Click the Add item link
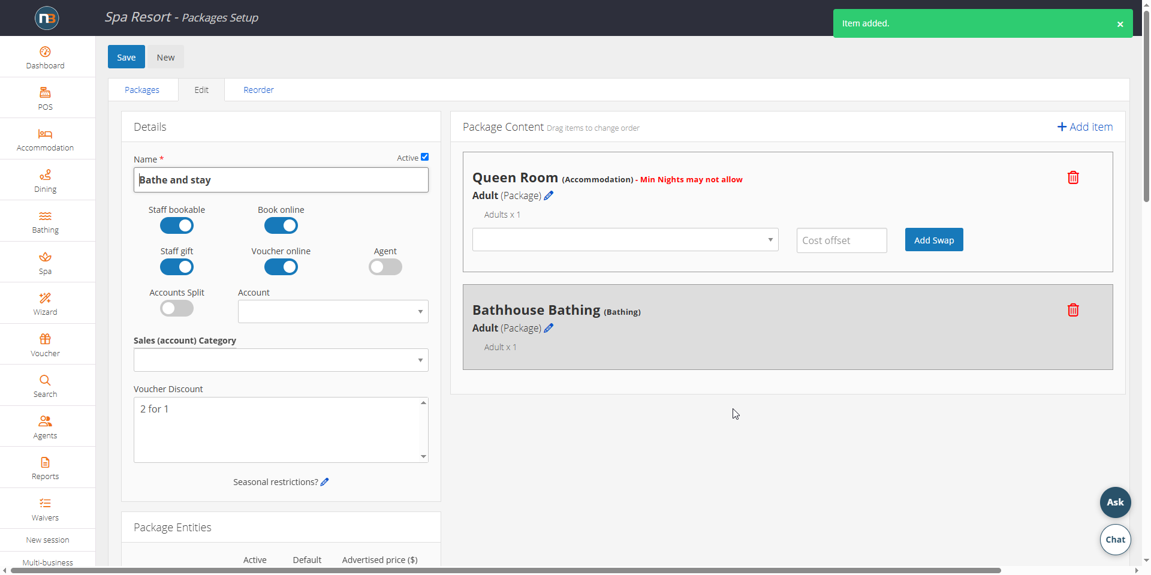The height and width of the screenshot is (575, 1151). pyautogui.click(x=1085, y=127)
